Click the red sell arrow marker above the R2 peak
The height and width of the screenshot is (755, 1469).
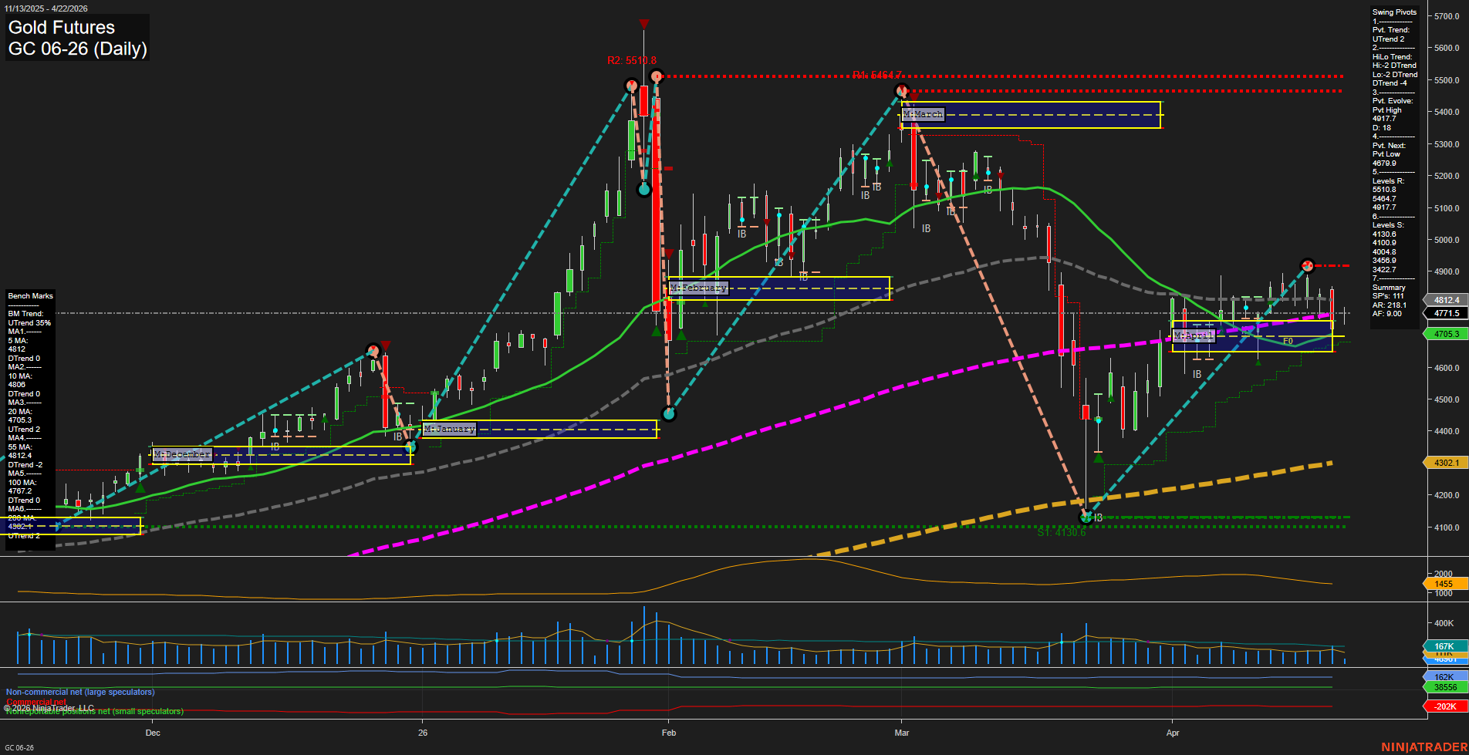tap(644, 24)
